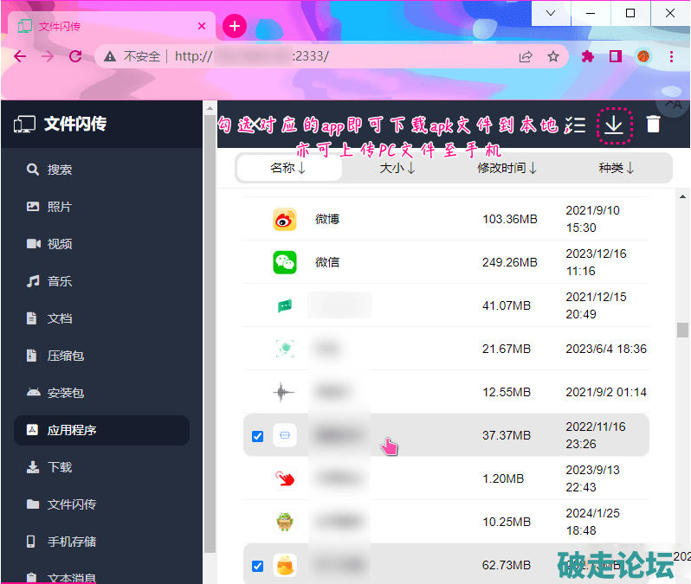Reload the page with the refresh icon

point(75,56)
